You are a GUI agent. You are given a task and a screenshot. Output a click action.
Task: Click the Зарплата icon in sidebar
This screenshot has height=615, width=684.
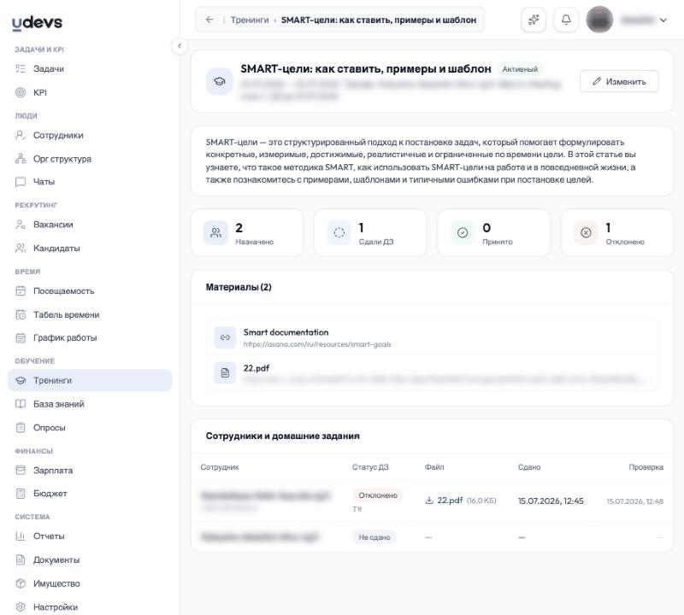[21, 471]
